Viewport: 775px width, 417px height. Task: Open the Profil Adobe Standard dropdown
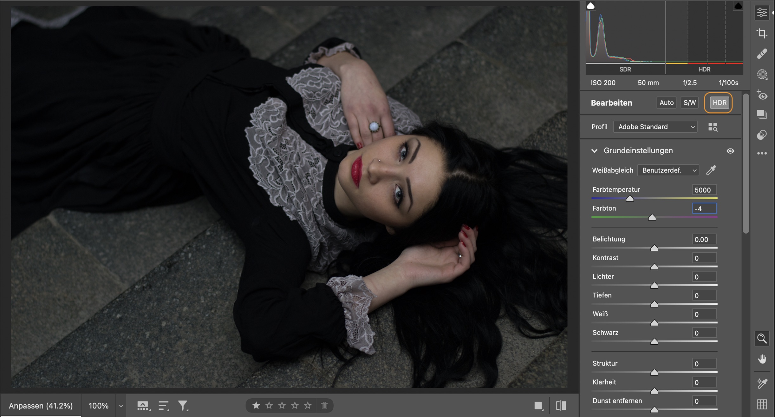coord(655,127)
